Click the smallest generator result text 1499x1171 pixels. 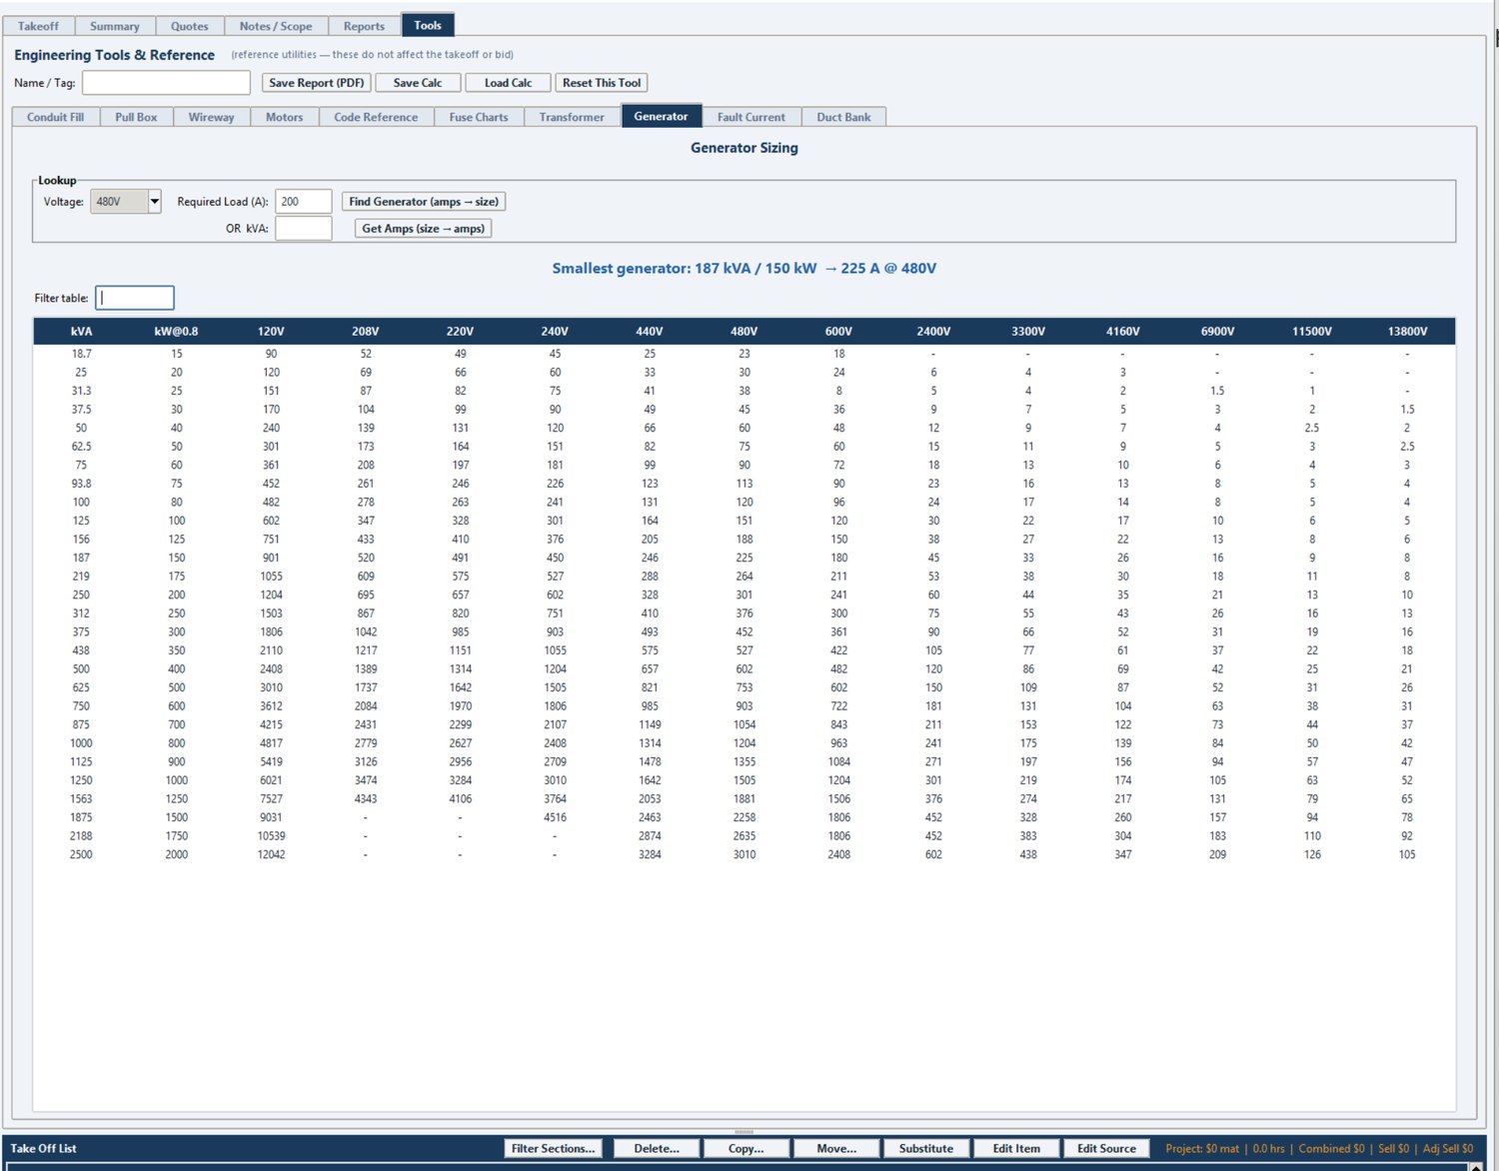(745, 268)
